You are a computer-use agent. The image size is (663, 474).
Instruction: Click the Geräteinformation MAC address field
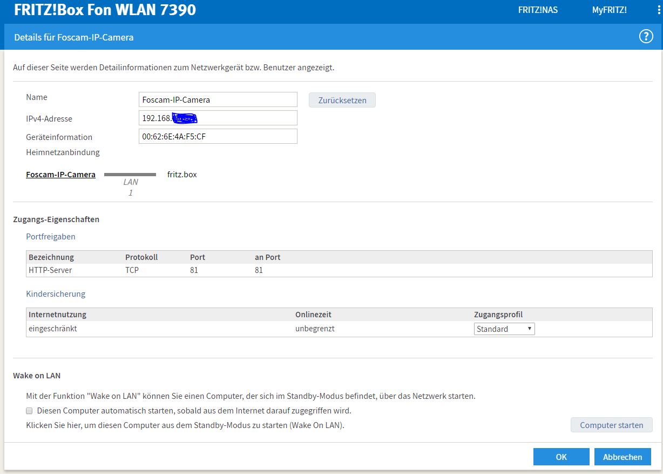point(218,136)
